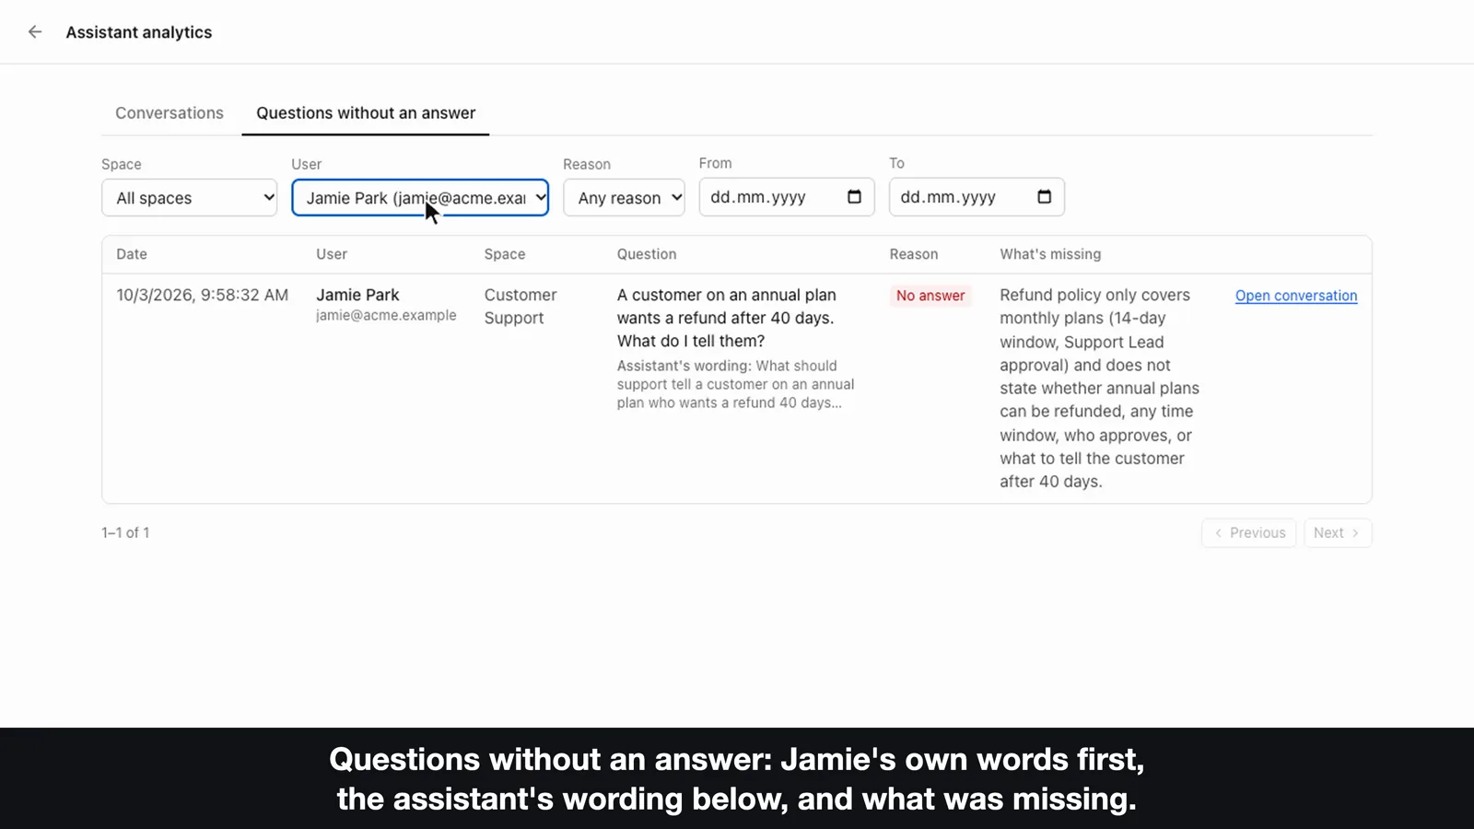Click the Jamie Park name in table row
This screenshot has height=829, width=1474.
[357, 295]
